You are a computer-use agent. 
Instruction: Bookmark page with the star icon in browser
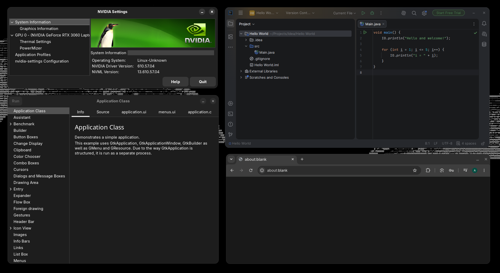[x=415, y=170]
